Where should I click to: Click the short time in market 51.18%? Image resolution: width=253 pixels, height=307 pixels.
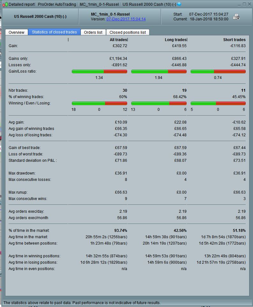point(239,231)
